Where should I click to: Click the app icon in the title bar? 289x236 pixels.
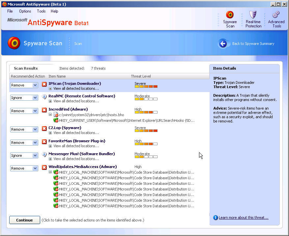pos(4,4)
